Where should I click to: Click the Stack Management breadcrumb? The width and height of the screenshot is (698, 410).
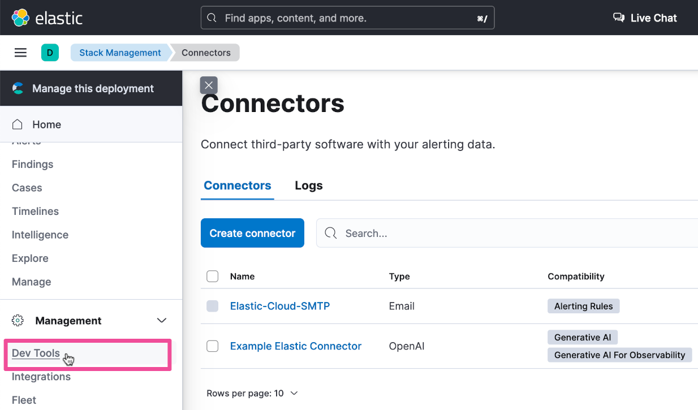tap(120, 53)
